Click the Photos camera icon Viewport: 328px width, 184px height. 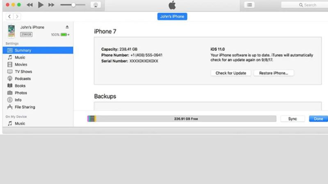click(x=10, y=93)
